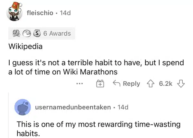Visit fleischio's user profile
This screenshot has width=193, height=138.
click(40, 13)
